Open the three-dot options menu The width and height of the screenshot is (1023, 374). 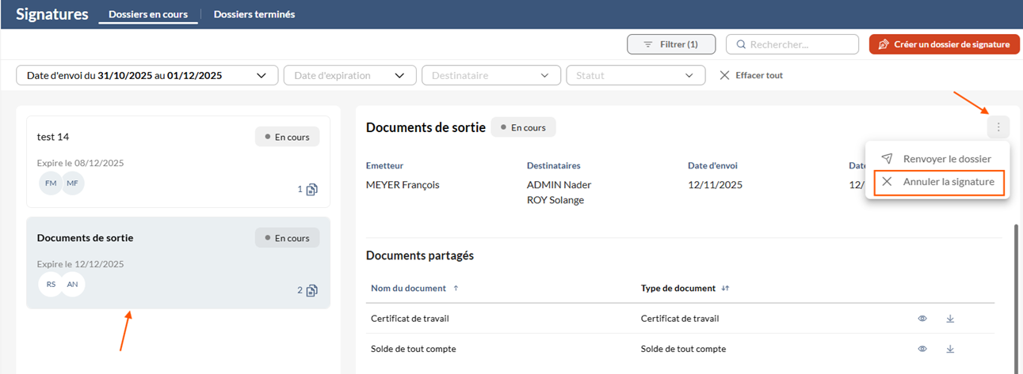tap(998, 127)
